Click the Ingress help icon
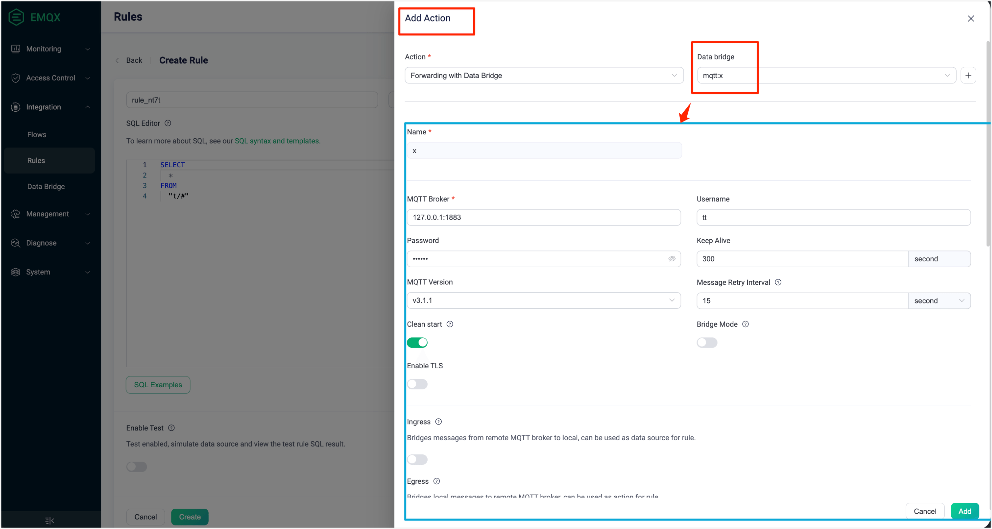 point(438,422)
